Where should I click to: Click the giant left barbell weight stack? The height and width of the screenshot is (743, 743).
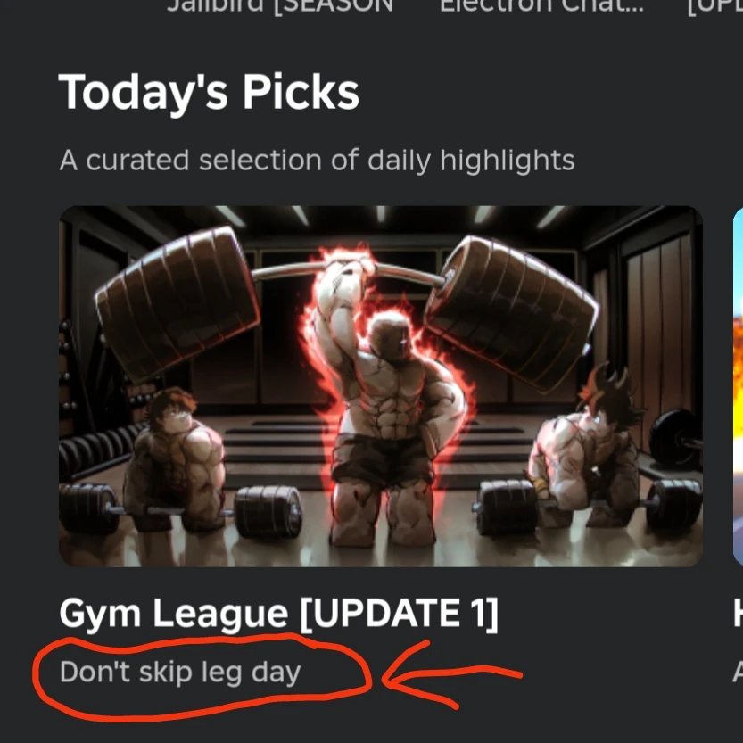[x=177, y=303]
